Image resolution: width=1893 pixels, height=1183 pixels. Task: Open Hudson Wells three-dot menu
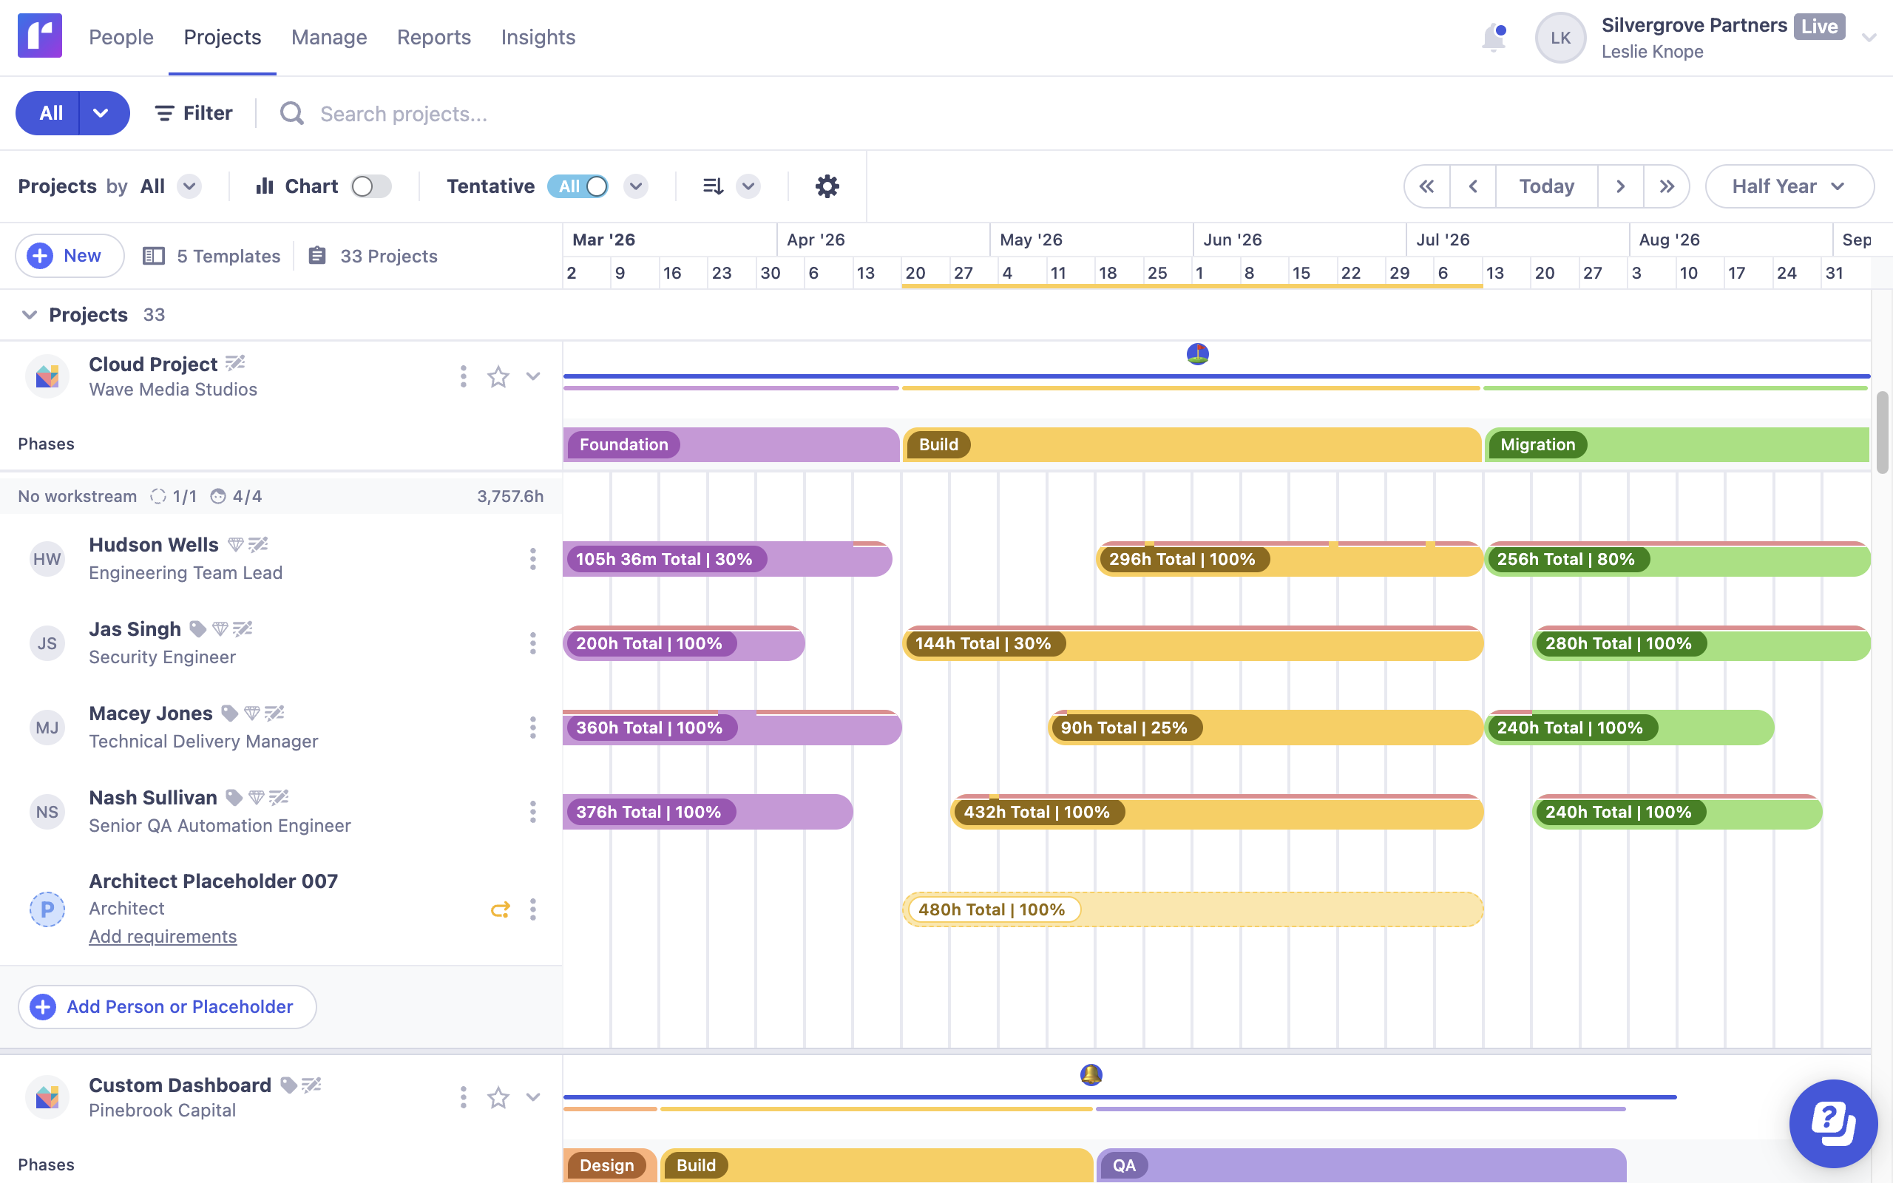(x=532, y=559)
